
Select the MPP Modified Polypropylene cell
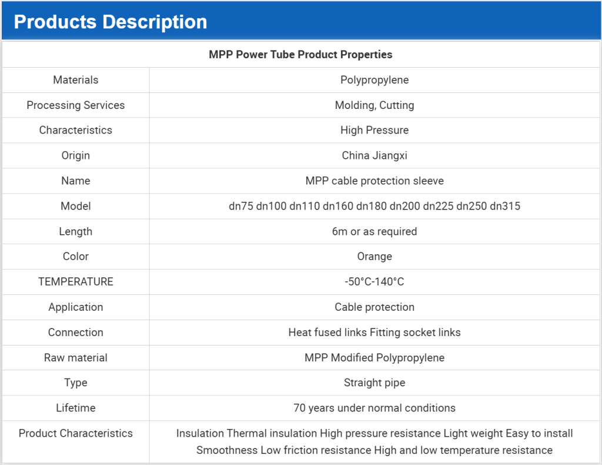374,358
